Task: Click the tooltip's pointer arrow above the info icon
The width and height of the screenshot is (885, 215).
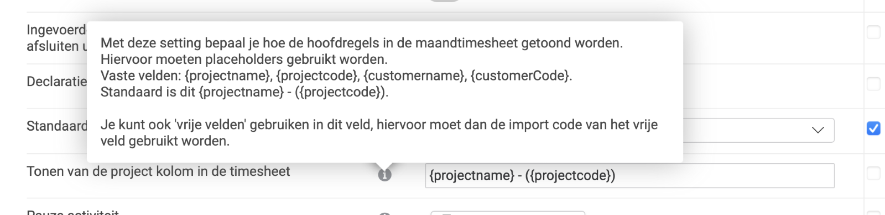Action: pos(384,166)
